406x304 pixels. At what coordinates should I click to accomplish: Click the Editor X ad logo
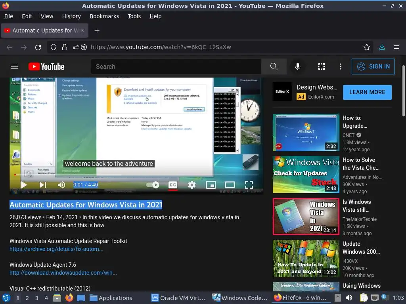coord(282,91)
